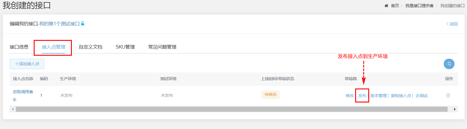Select the 接入点管理 tab

[x=53, y=47]
